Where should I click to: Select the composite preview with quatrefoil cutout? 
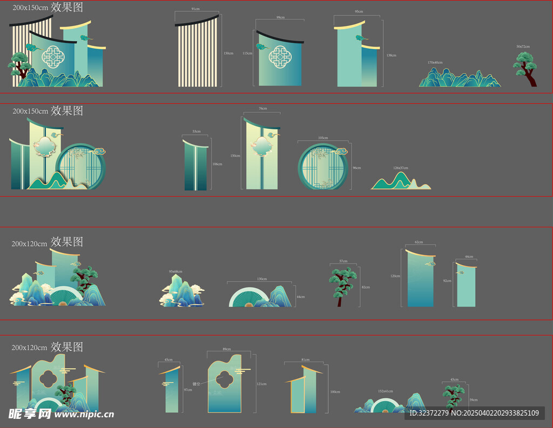(57, 383)
